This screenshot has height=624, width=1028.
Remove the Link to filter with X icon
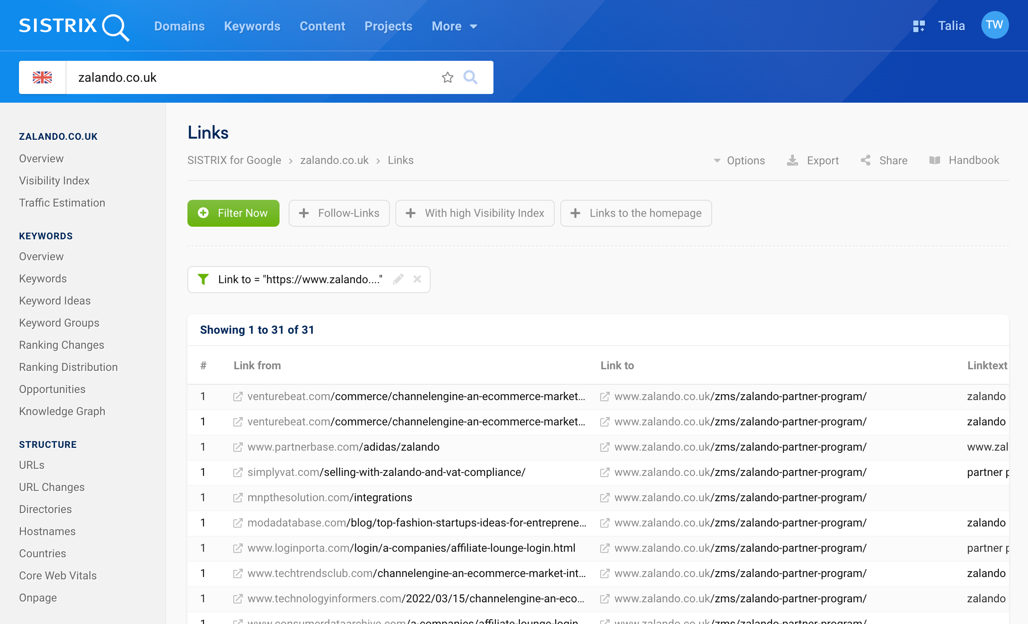coord(417,279)
